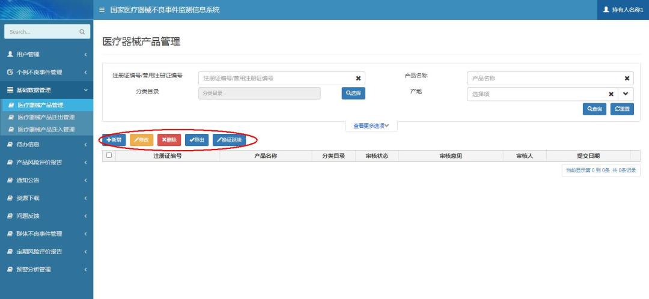Click the magnifier icon in sidebar search
This screenshot has height=299, width=649.
click(x=82, y=32)
